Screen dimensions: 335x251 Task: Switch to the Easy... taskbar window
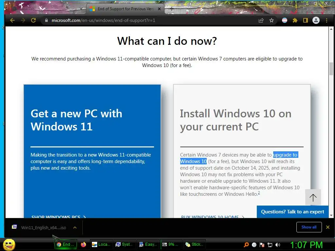(x=148, y=244)
